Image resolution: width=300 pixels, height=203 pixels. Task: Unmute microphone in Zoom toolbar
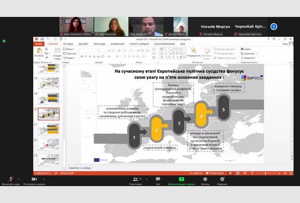coord(11,179)
